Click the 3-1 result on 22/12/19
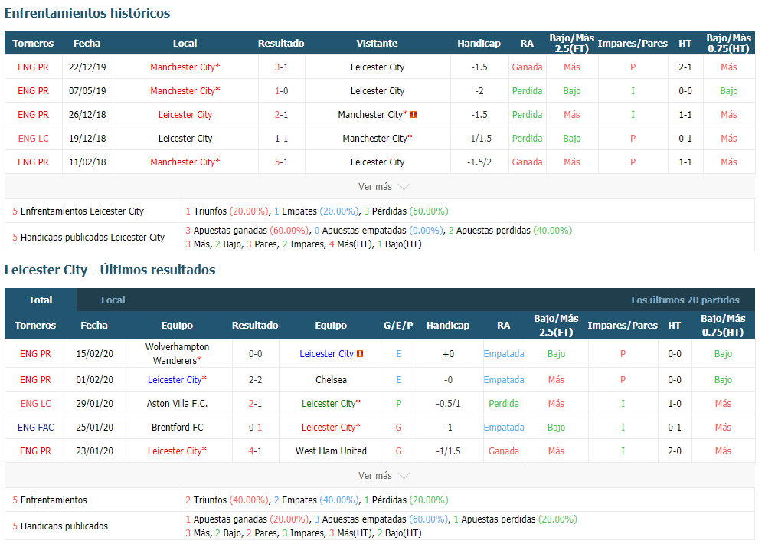The width and height of the screenshot is (765, 544). click(281, 67)
